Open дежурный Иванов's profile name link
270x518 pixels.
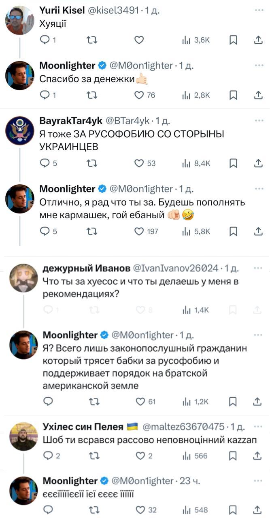(x=87, y=268)
